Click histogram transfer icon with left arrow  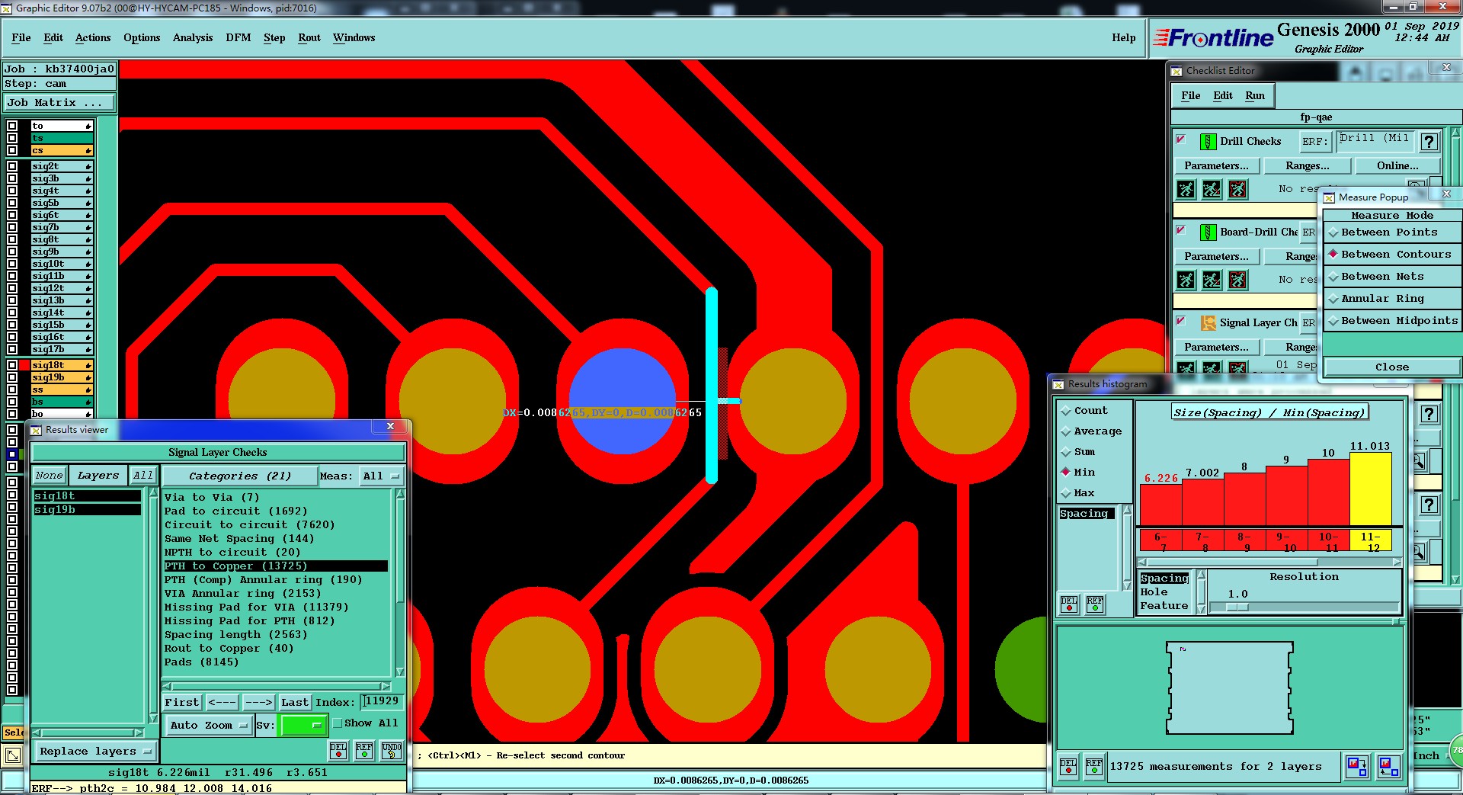click(1388, 766)
